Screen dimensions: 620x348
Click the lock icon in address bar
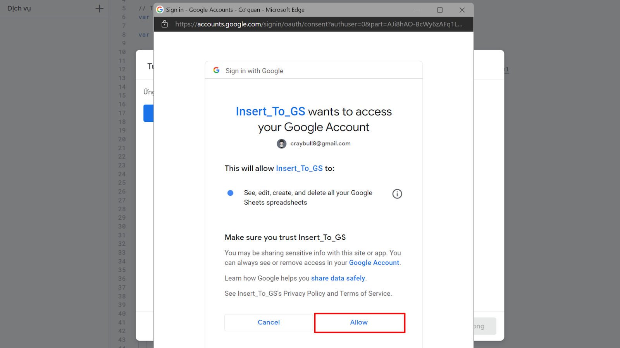[x=165, y=24]
